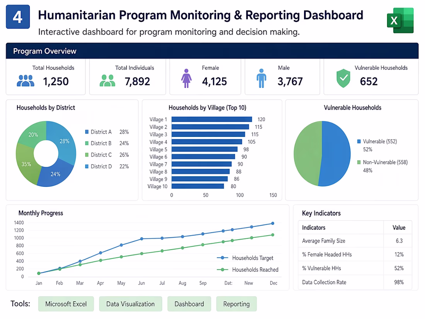The width and height of the screenshot is (425, 319).
Task: Select the Data Visualization tool tag
Action: (130, 304)
